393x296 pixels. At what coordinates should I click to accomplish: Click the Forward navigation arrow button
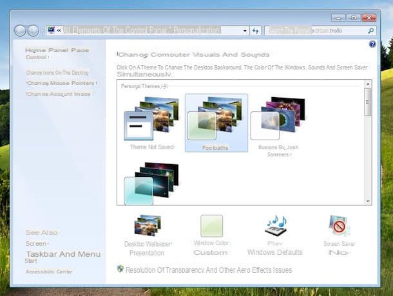(x=33, y=31)
